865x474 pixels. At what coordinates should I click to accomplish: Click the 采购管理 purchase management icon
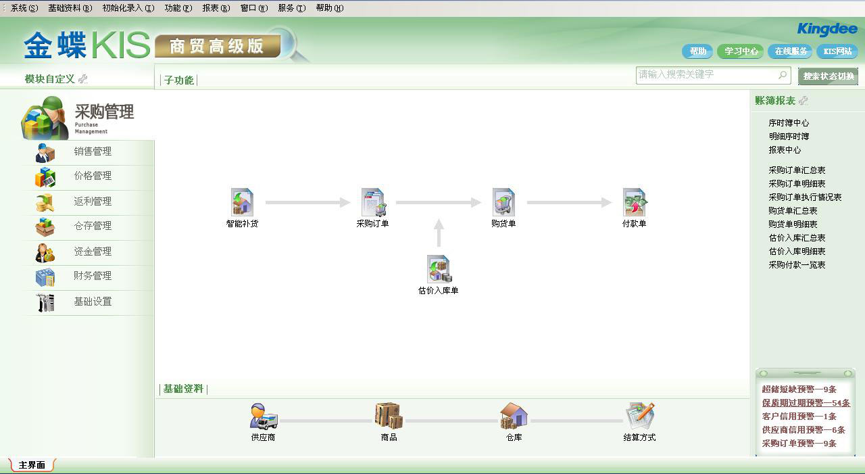[45, 118]
